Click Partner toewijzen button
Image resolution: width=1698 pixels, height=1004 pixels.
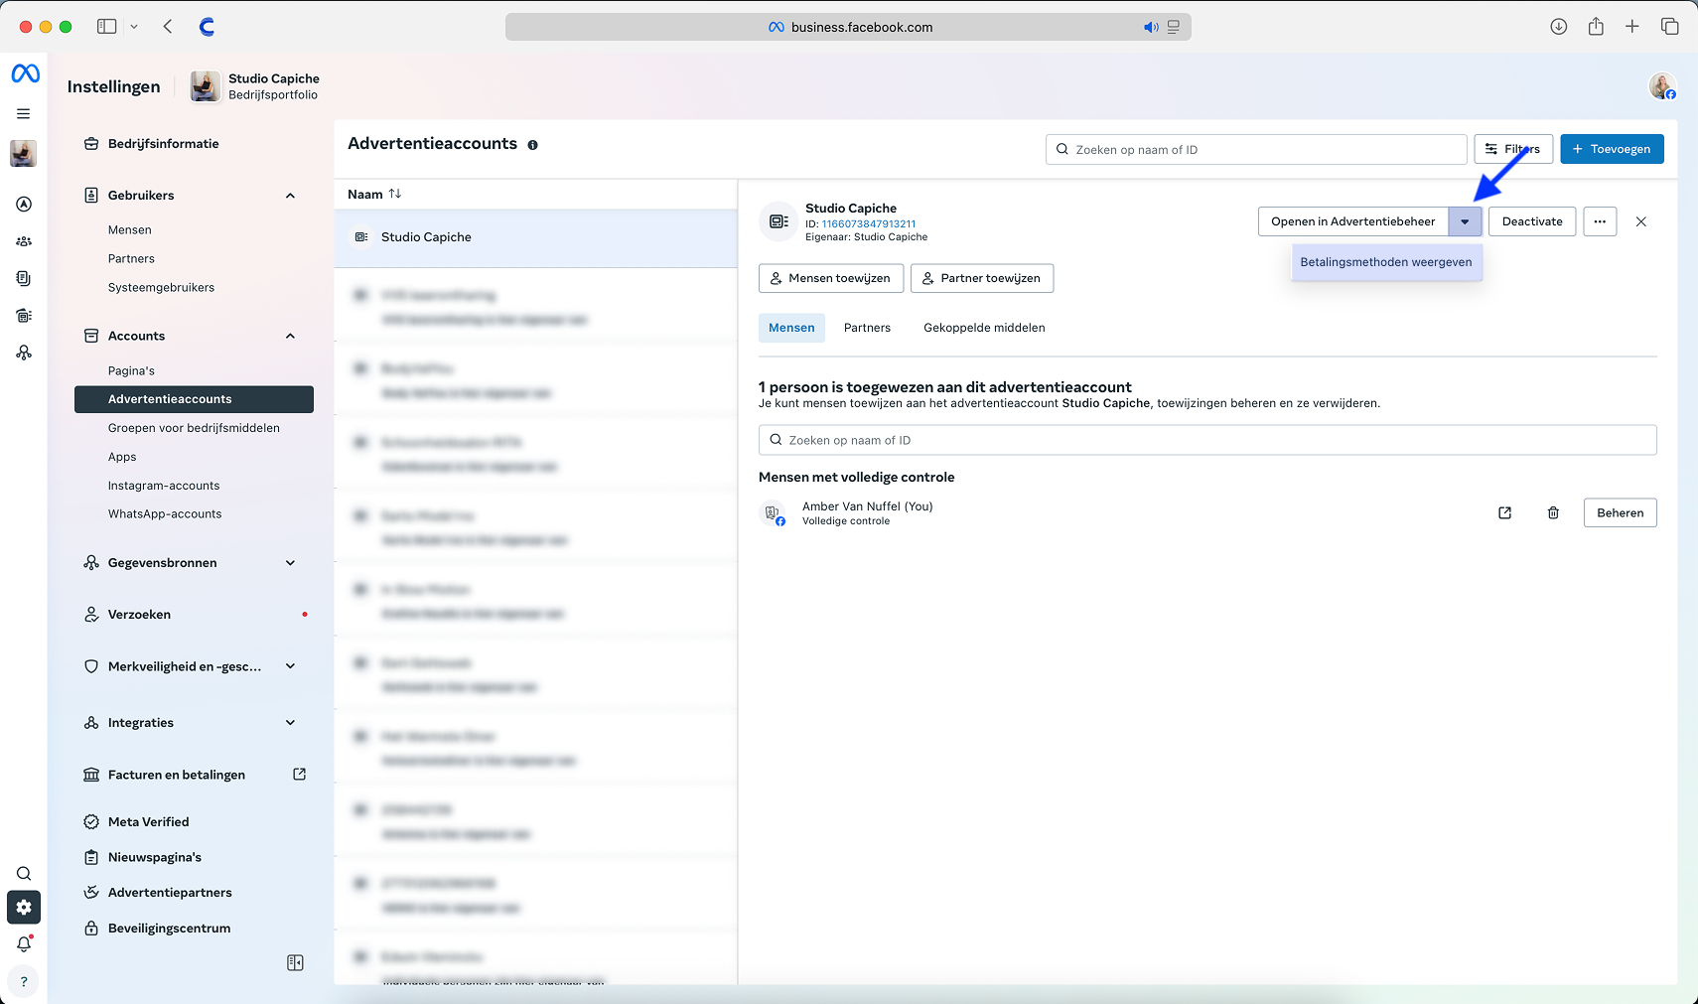pyautogui.click(x=982, y=278)
